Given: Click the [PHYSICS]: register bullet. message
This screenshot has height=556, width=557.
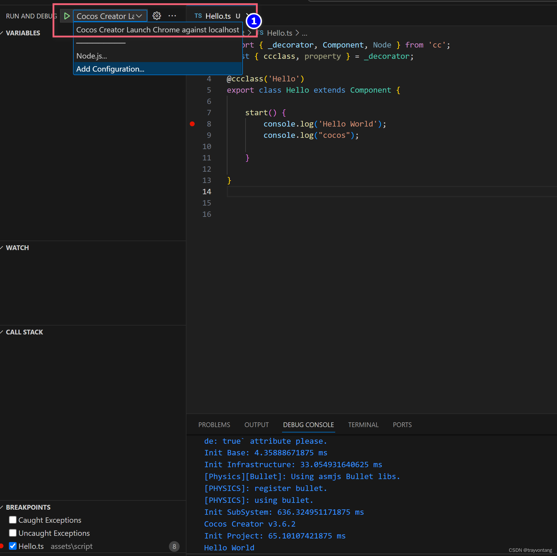Looking at the screenshot, I should pyautogui.click(x=265, y=488).
